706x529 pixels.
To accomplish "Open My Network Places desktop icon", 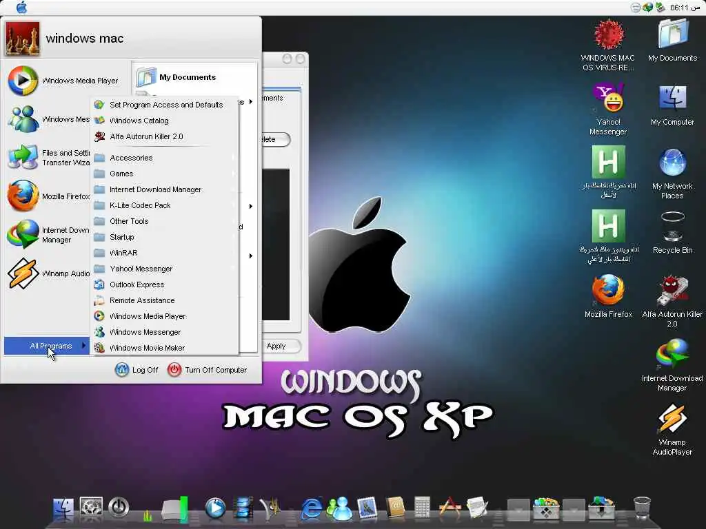I will pos(673,174).
